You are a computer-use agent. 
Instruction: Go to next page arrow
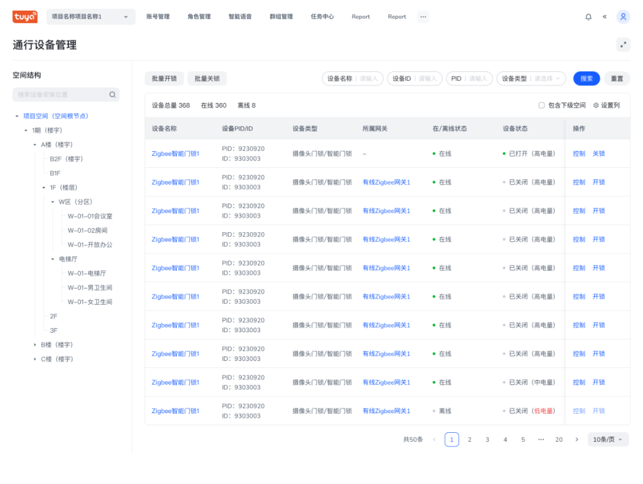[576, 439]
